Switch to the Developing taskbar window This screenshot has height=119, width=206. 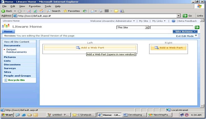pos(135,115)
